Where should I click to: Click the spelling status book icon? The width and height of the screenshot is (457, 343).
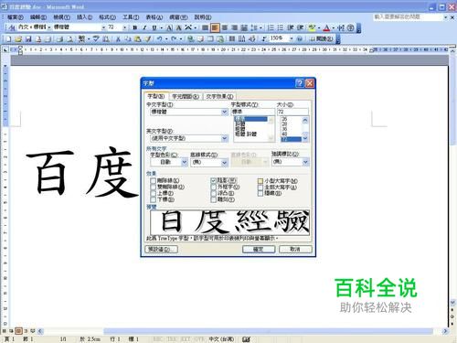pos(246,339)
